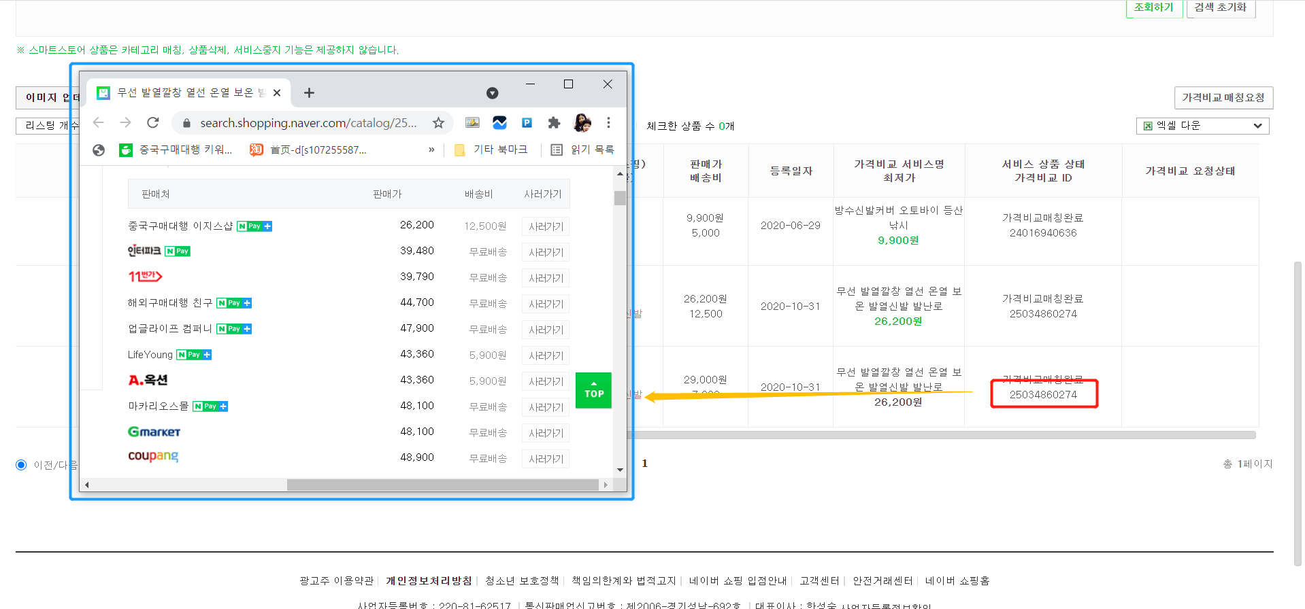Open 기타 북마크 folder
1305x609 pixels.
pos(491,150)
